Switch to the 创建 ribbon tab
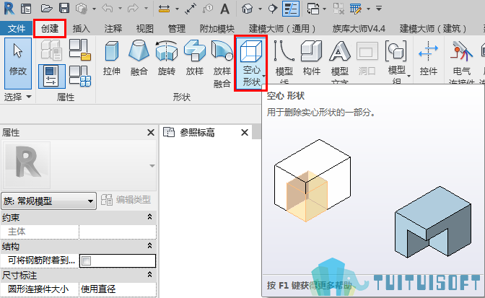This screenshot has width=485, height=298. 50,28
